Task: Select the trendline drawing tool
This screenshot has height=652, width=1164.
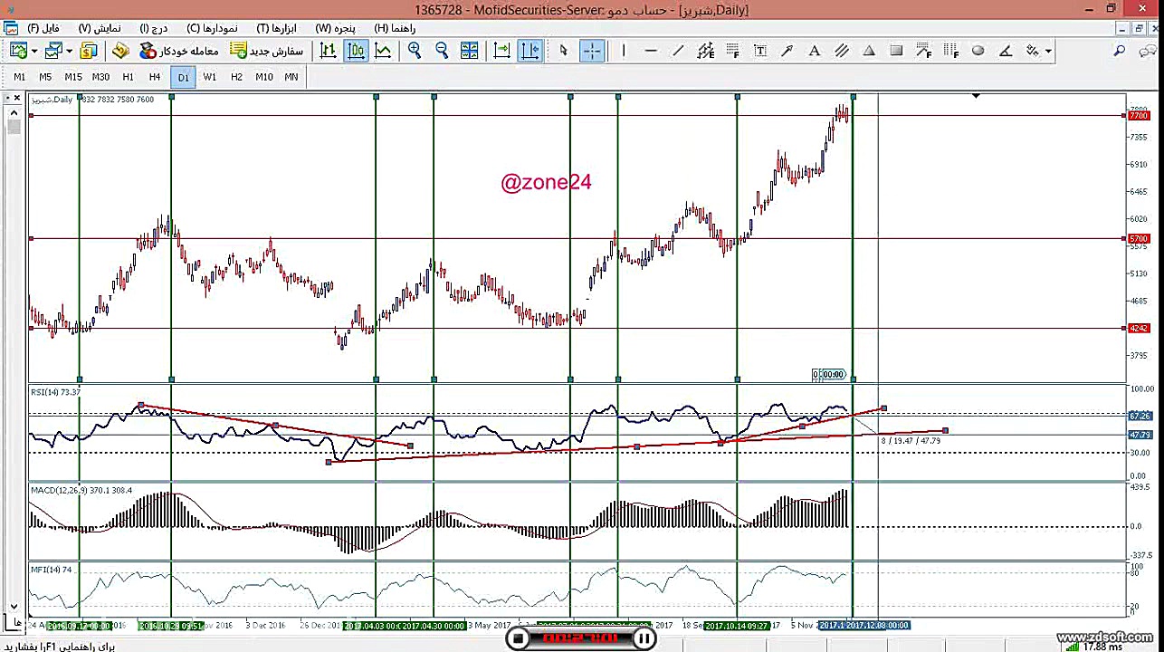Action: click(677, 51)
